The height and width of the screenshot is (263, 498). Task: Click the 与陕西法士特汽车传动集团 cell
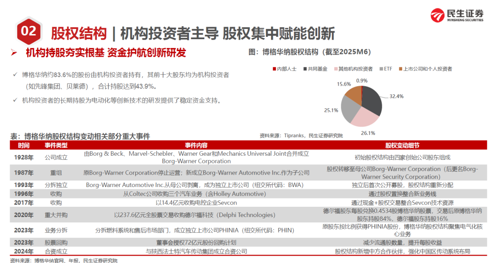196,251
